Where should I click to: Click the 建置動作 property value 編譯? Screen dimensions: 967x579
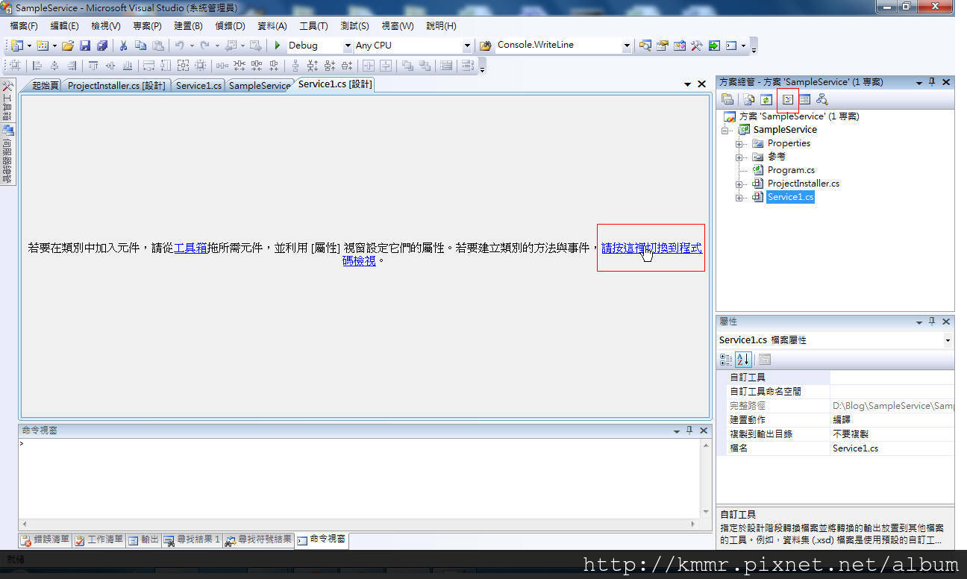tap(892, 420)
